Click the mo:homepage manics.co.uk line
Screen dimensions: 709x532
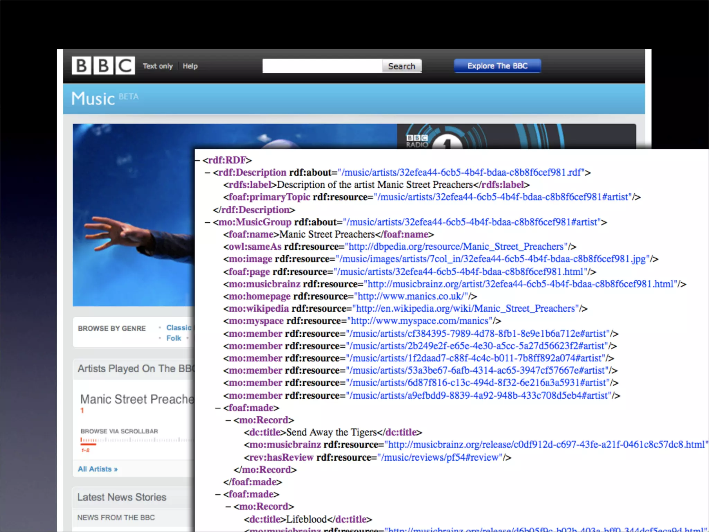click(350, 296)
